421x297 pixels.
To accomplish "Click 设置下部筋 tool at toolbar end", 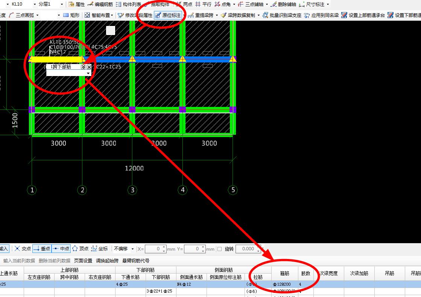I will coord(404,15).
